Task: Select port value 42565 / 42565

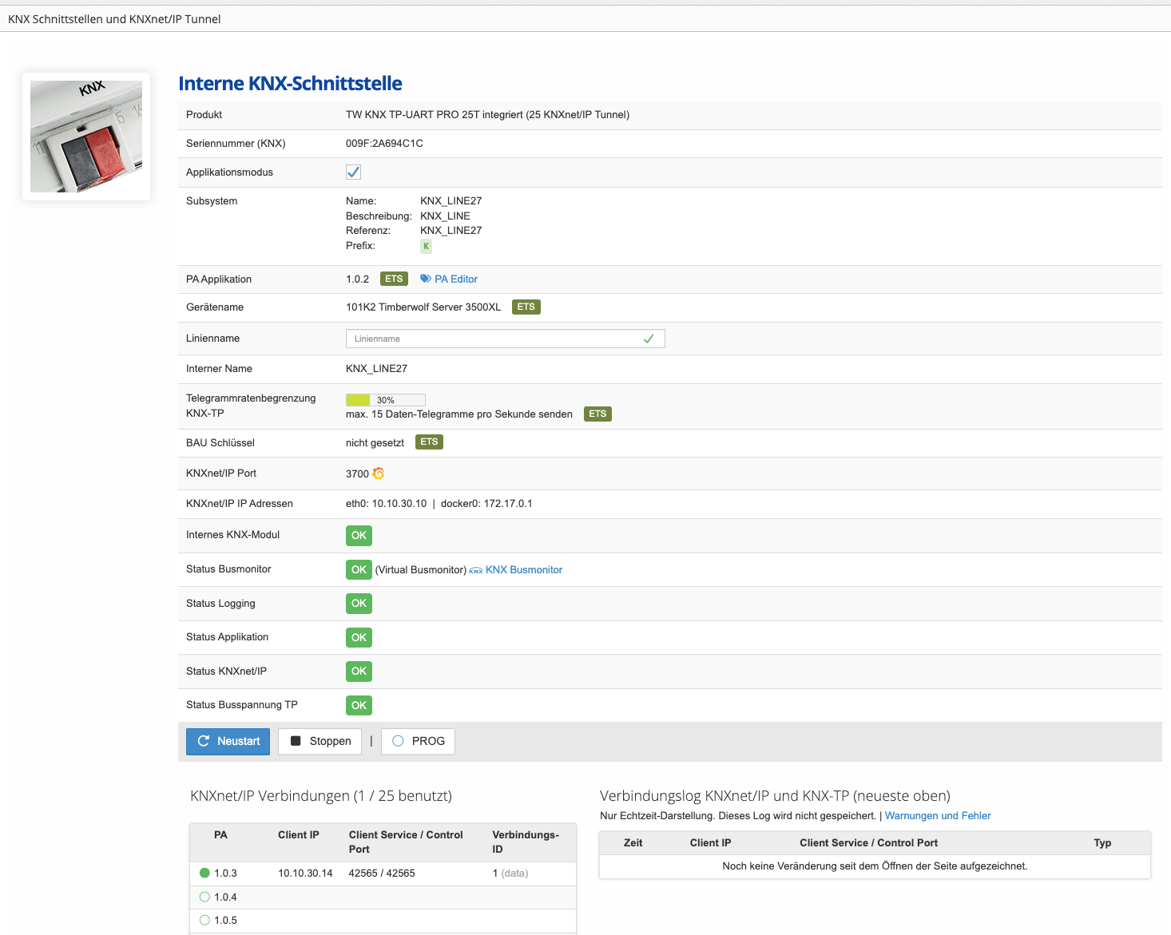Action: click(x=382, y=873)
